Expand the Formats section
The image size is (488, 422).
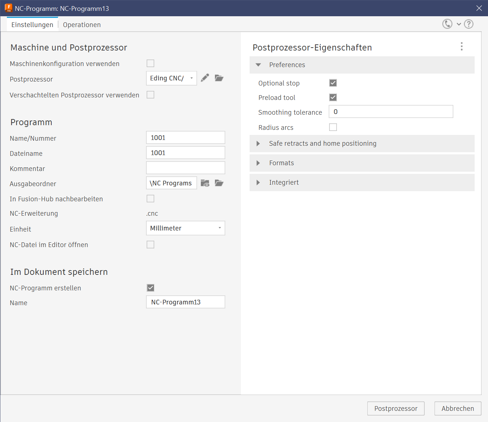coord(362,163)
